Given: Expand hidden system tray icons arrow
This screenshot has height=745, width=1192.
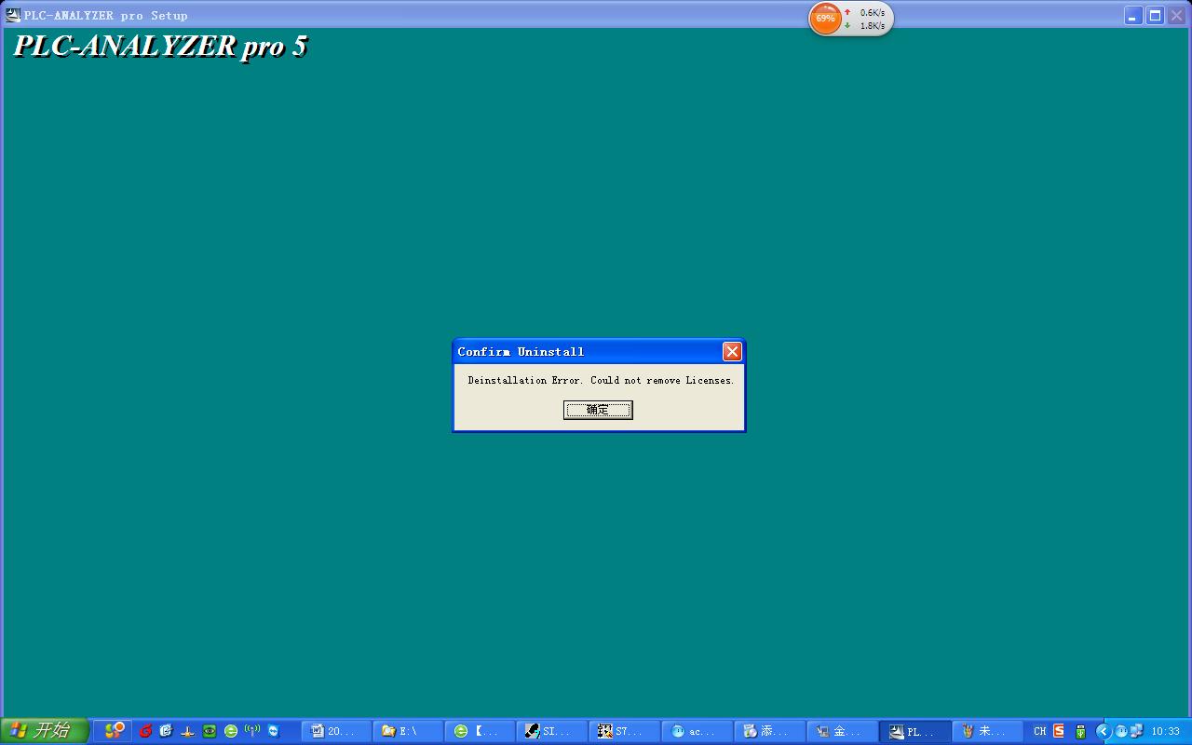Looking at the screenshot, I should pos(1103,731).
